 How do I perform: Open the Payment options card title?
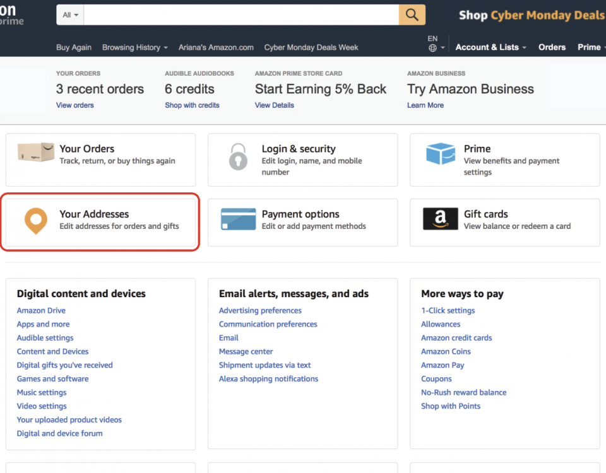click(x=300, y=214)
